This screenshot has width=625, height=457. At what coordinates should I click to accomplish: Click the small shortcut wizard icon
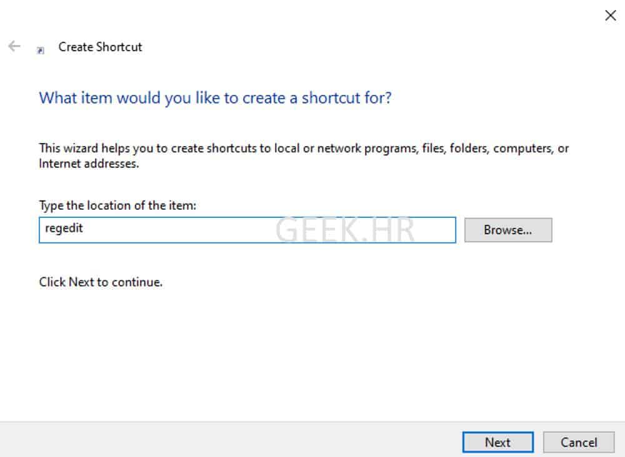40,50
